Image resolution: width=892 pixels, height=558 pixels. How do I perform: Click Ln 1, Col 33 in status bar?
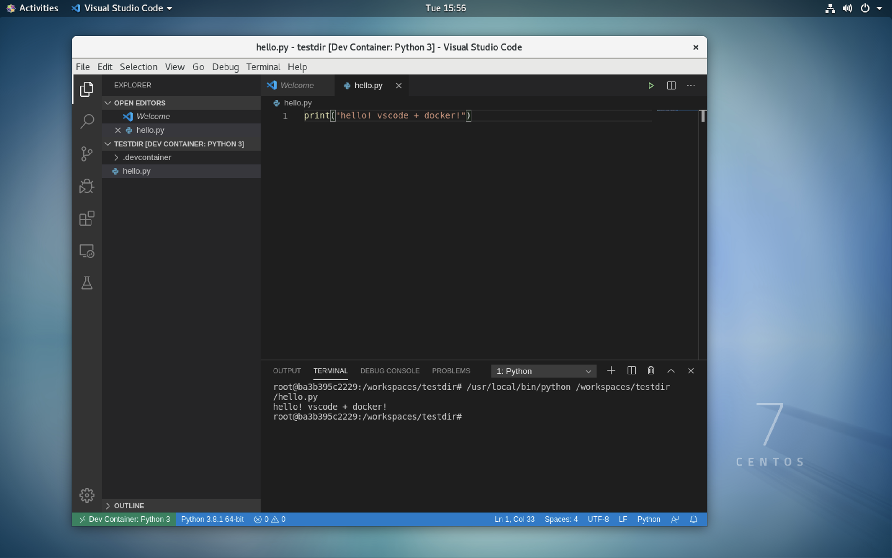point(514,519)
